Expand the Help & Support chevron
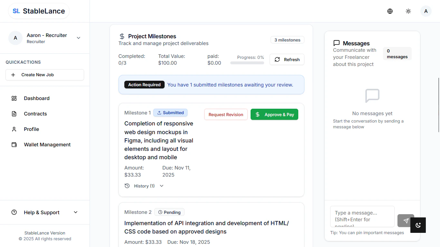Screen dimensions: 440x247 pos(76,212)
